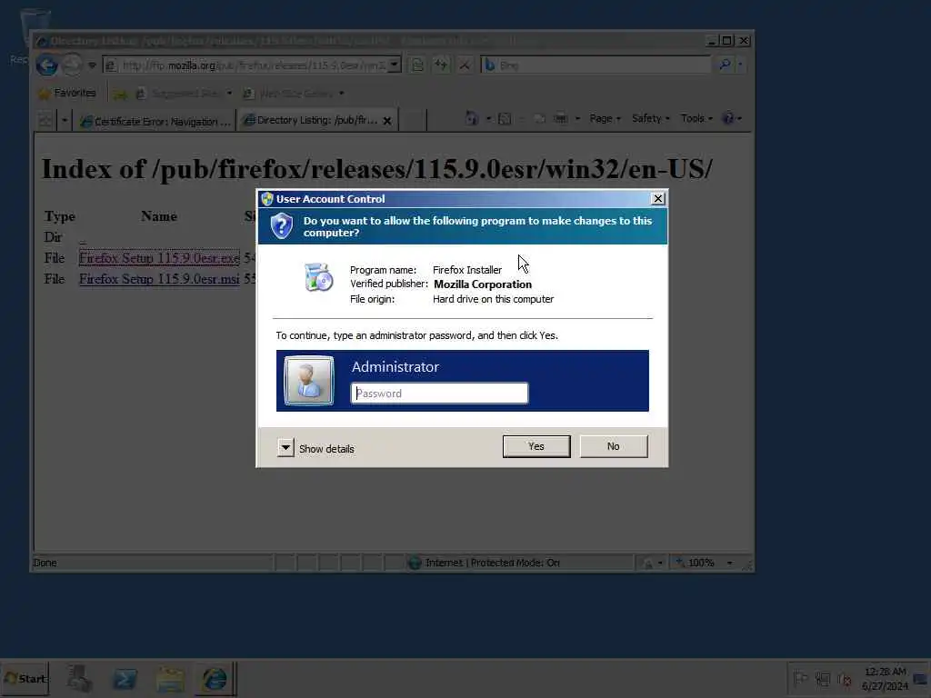Open the tab list dropdown arrow
The width and height of the screenshot is (931, 698).
click(65, 121)
